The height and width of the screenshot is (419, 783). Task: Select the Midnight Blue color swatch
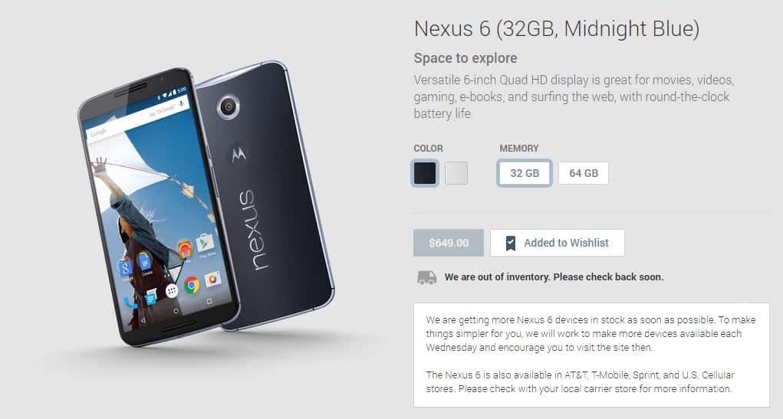coord(425,173)
